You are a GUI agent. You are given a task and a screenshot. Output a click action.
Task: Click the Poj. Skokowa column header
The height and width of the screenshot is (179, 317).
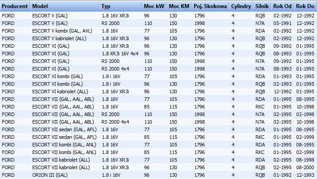[x=210, y=6]
